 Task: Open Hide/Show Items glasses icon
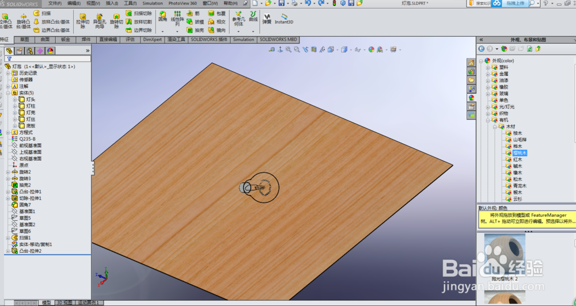(358, 49)
